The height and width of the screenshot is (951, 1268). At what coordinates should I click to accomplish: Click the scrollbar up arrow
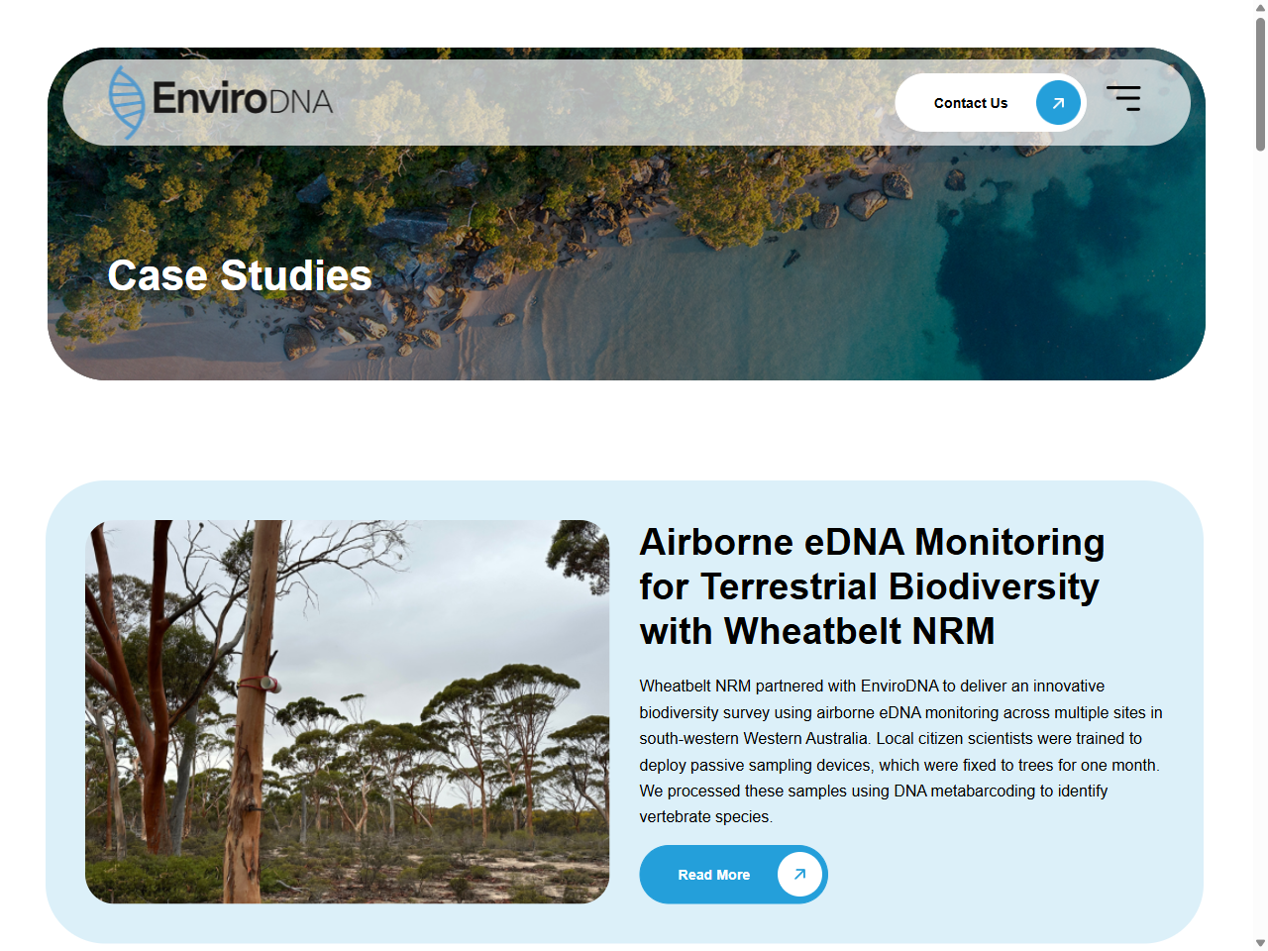click(x=1260, y=8)
